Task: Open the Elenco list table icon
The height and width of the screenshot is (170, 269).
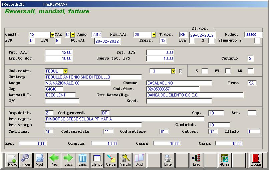Action: (97, 160)
